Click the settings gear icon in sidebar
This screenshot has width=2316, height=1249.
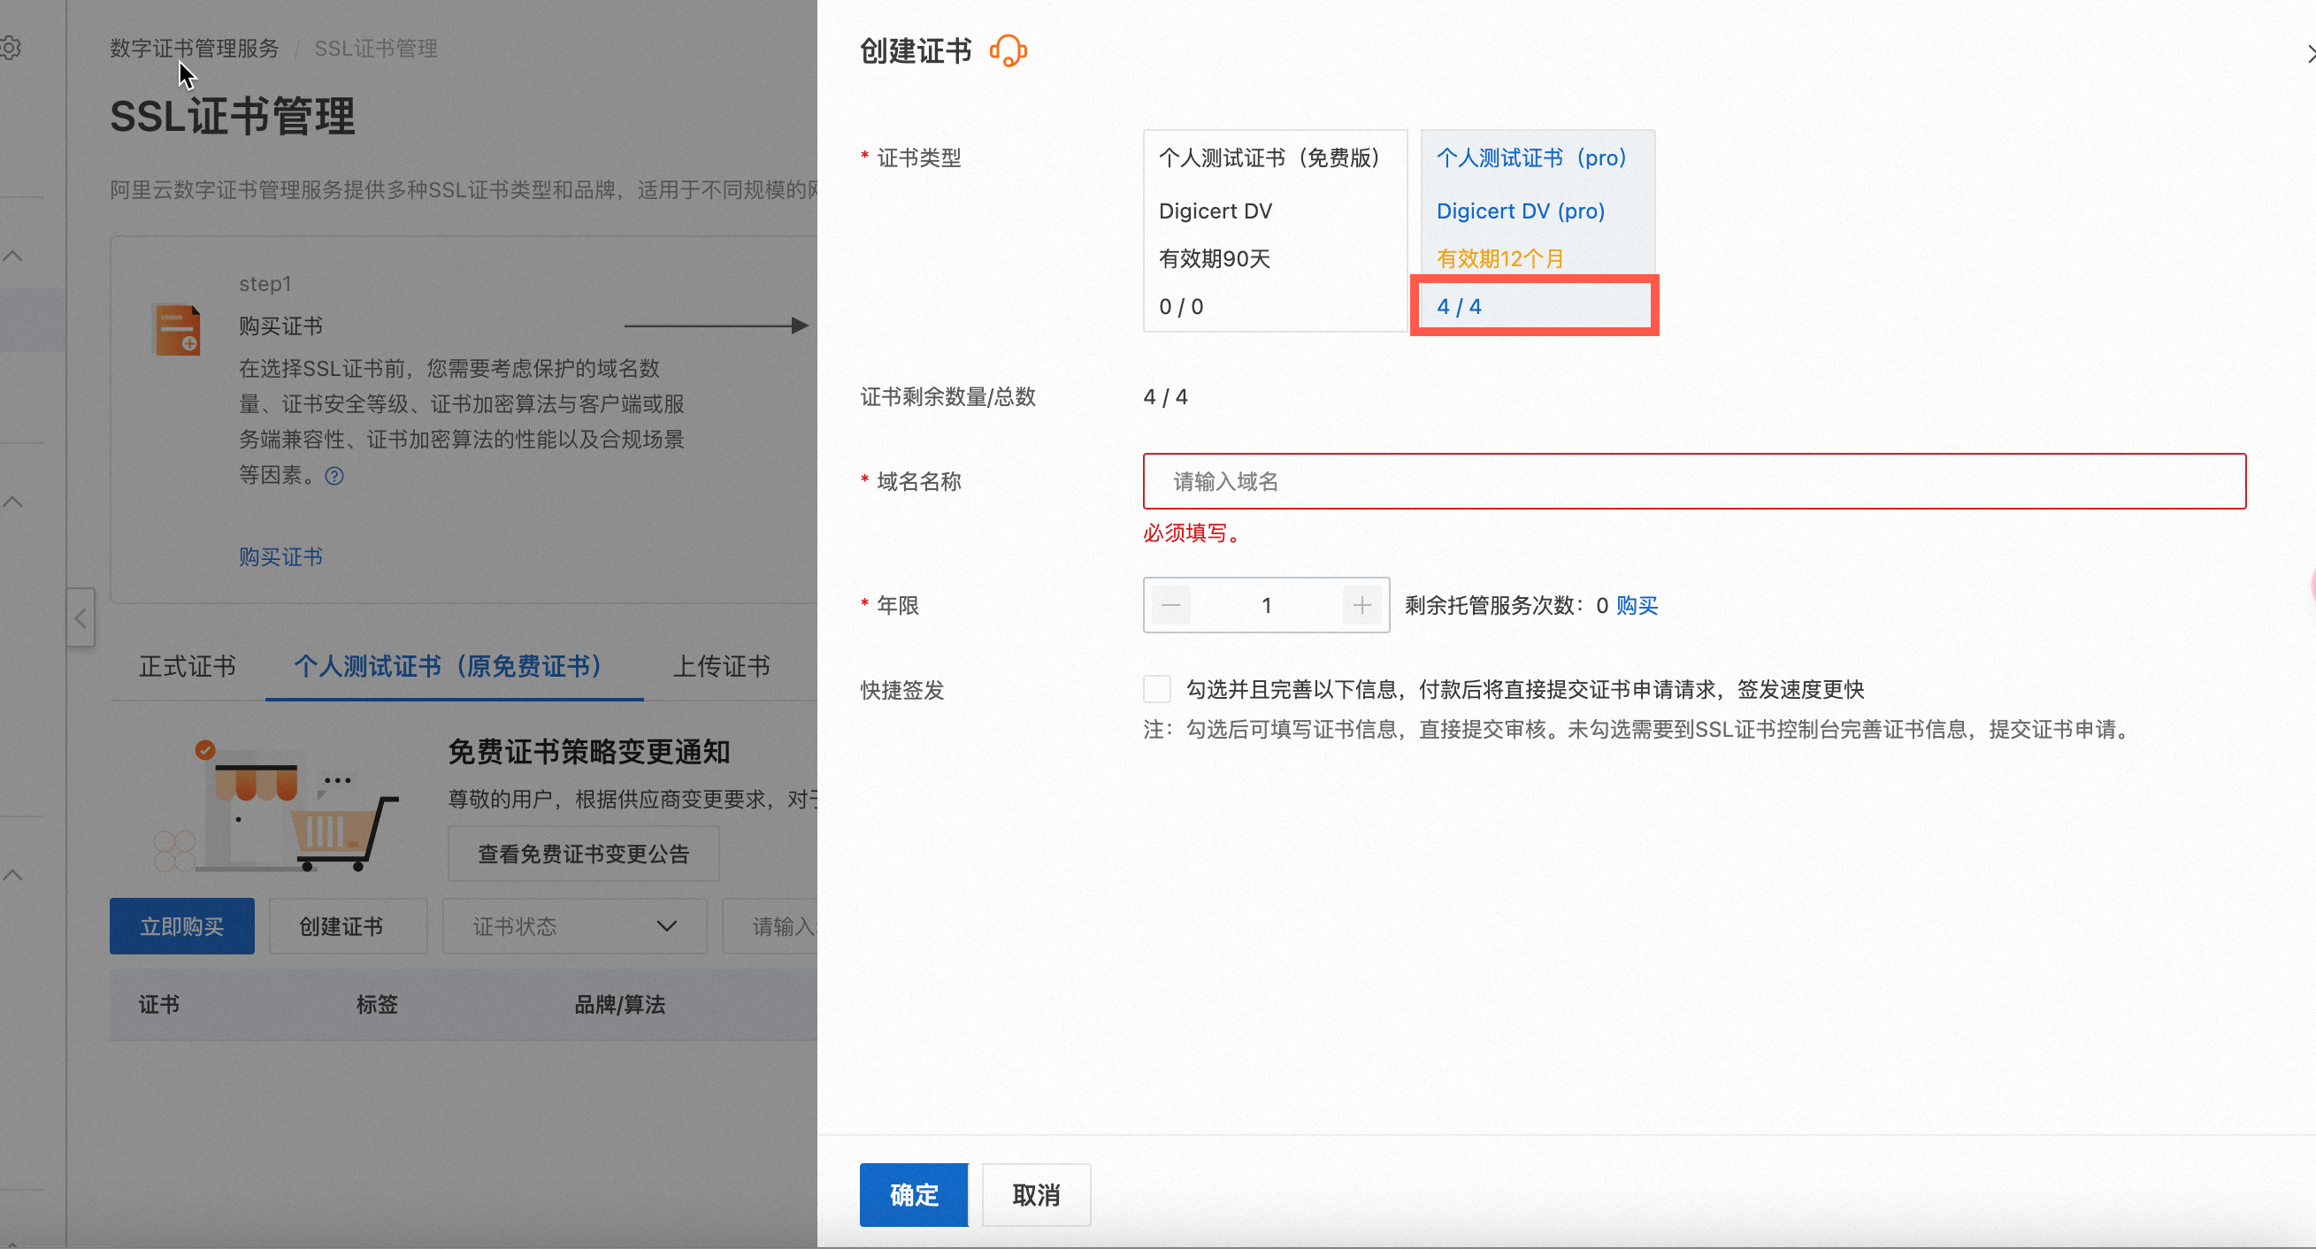click(x=10, y=48)
